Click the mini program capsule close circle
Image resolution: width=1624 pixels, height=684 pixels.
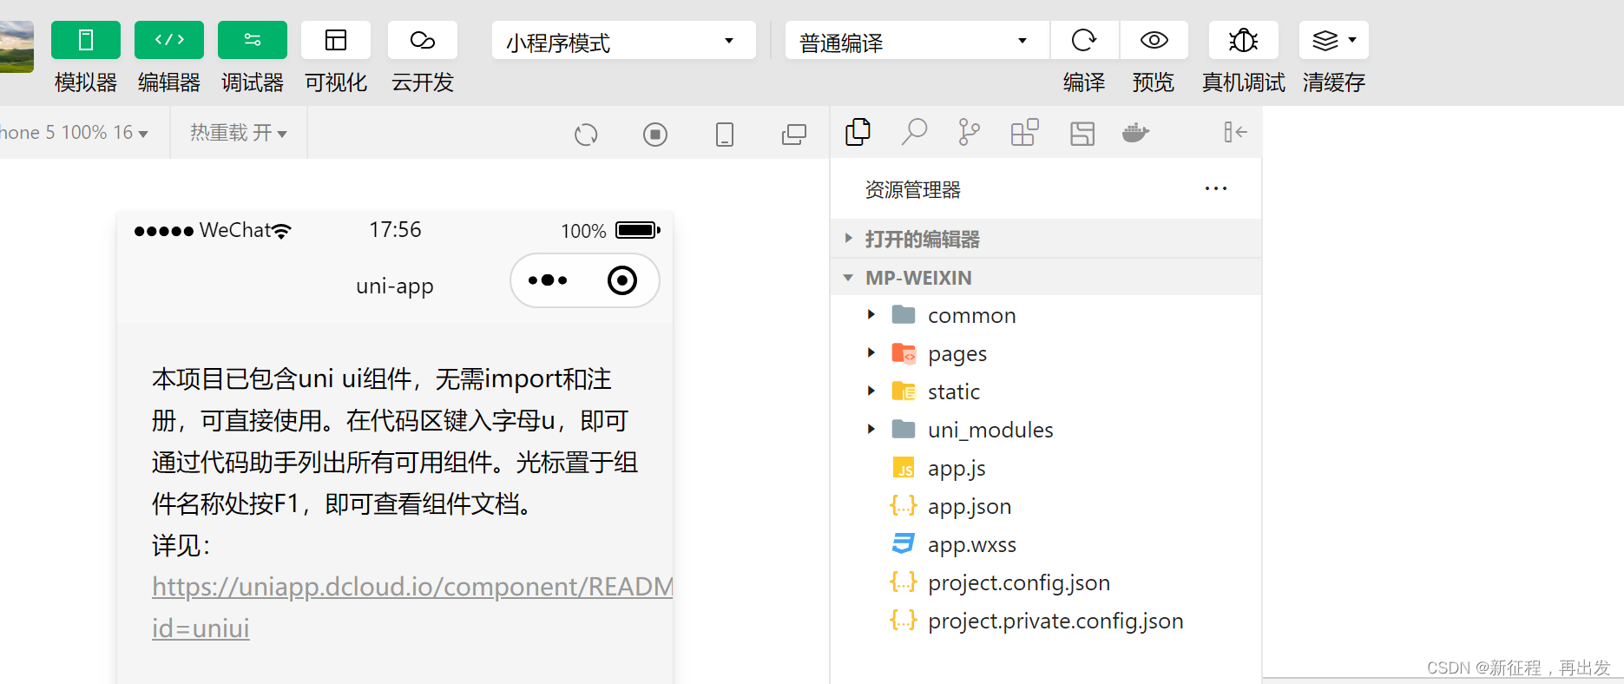622,280
